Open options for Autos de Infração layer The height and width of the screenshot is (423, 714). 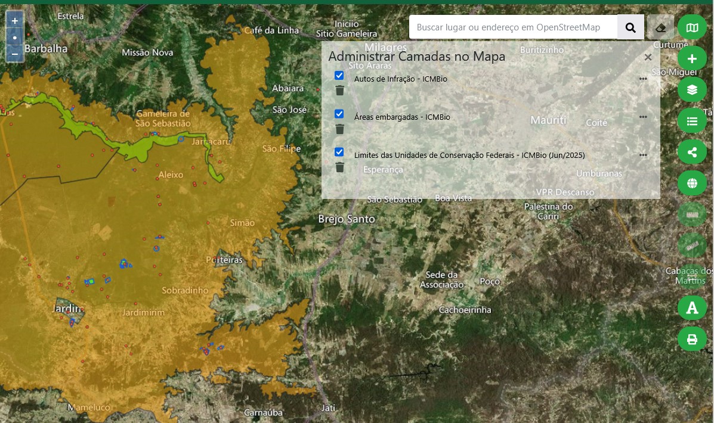coord(643,78)
